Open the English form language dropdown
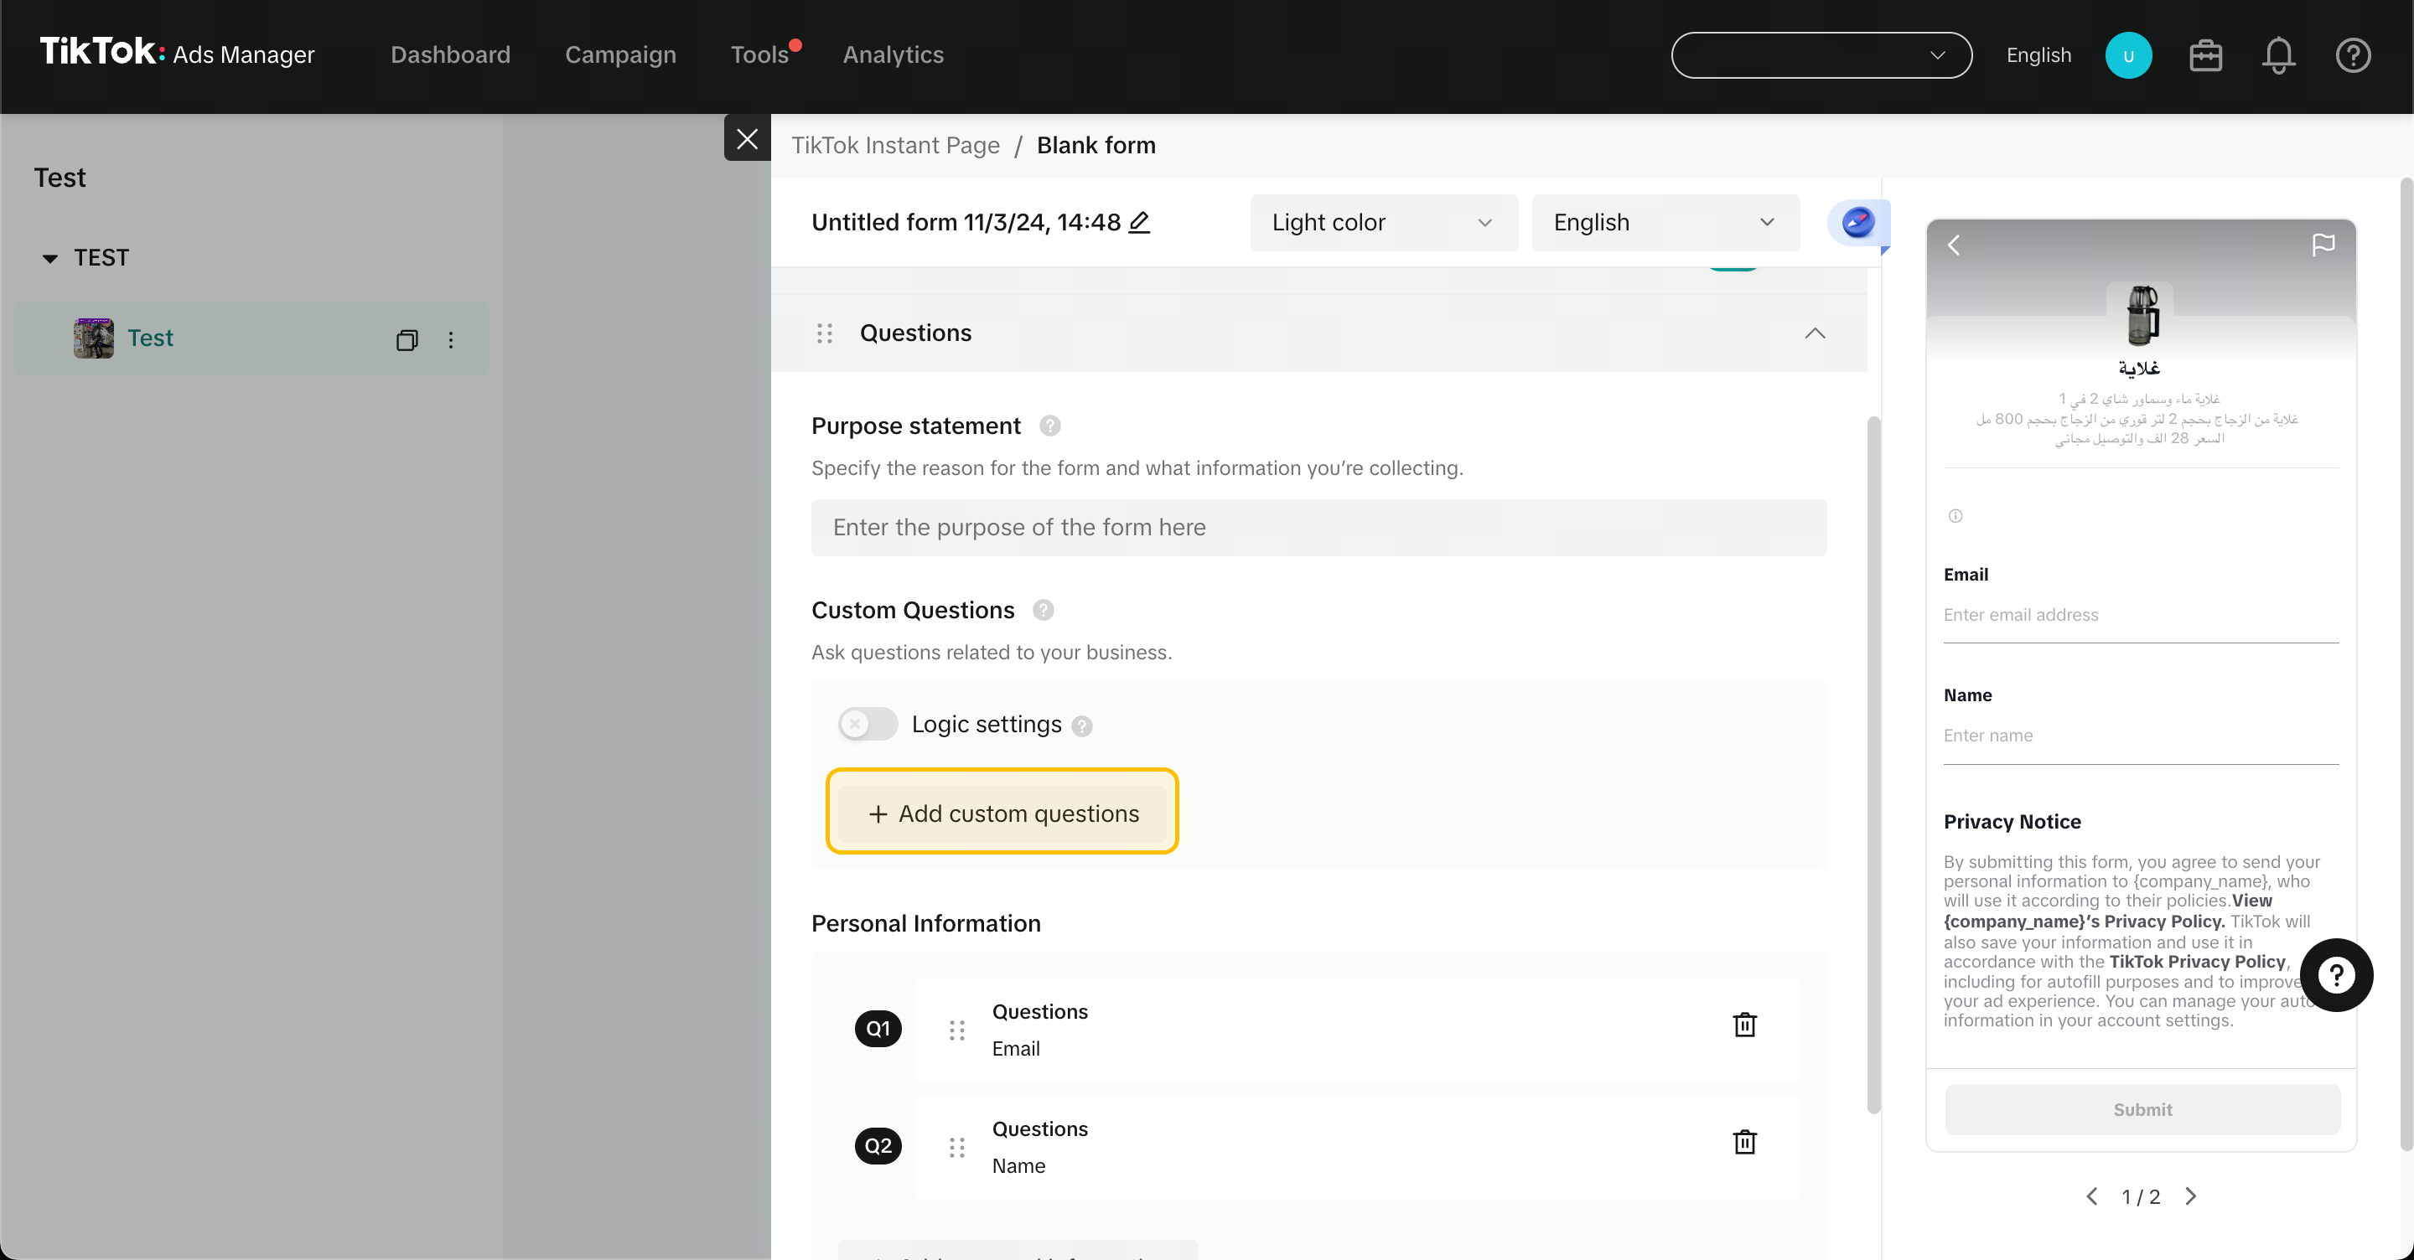 point(1665,223)
